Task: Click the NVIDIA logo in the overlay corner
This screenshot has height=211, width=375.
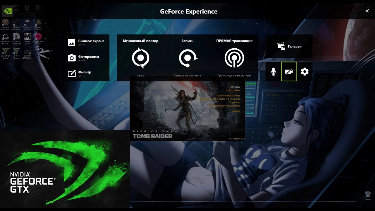Action: tap(7, 11)
